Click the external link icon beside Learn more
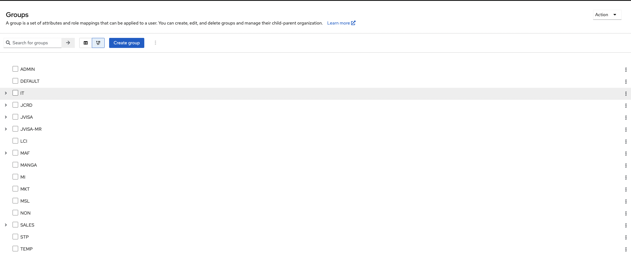The height and width of the screenshot is (277, 631). click(x=353, y=23)
